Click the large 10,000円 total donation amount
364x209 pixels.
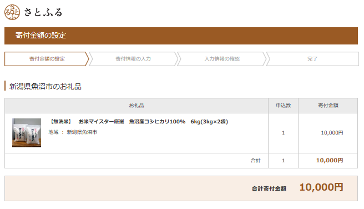pyautogui.click(x=321, y=187)
